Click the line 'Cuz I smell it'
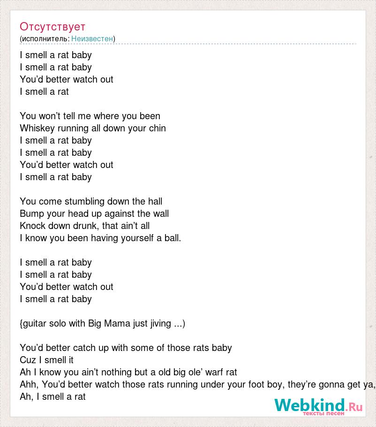Screen dimensions: 376x427 (x=46, y=360)
